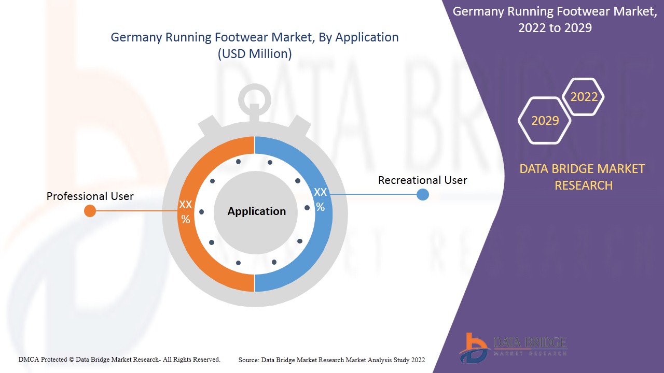The width and height of the screenshot is (664, 373).
Task: Click the blue Recreational User marker dot
Action: (423, 194)
